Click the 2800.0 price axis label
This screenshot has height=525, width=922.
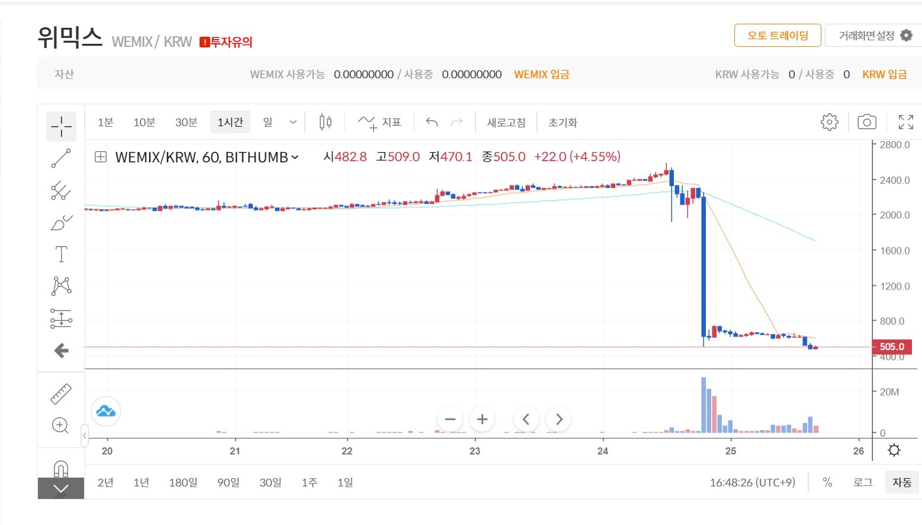click(x=895, y=145)
